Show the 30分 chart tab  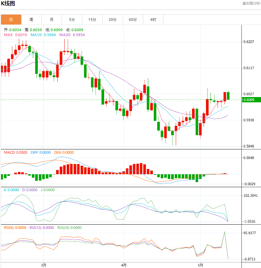(112, 20)
